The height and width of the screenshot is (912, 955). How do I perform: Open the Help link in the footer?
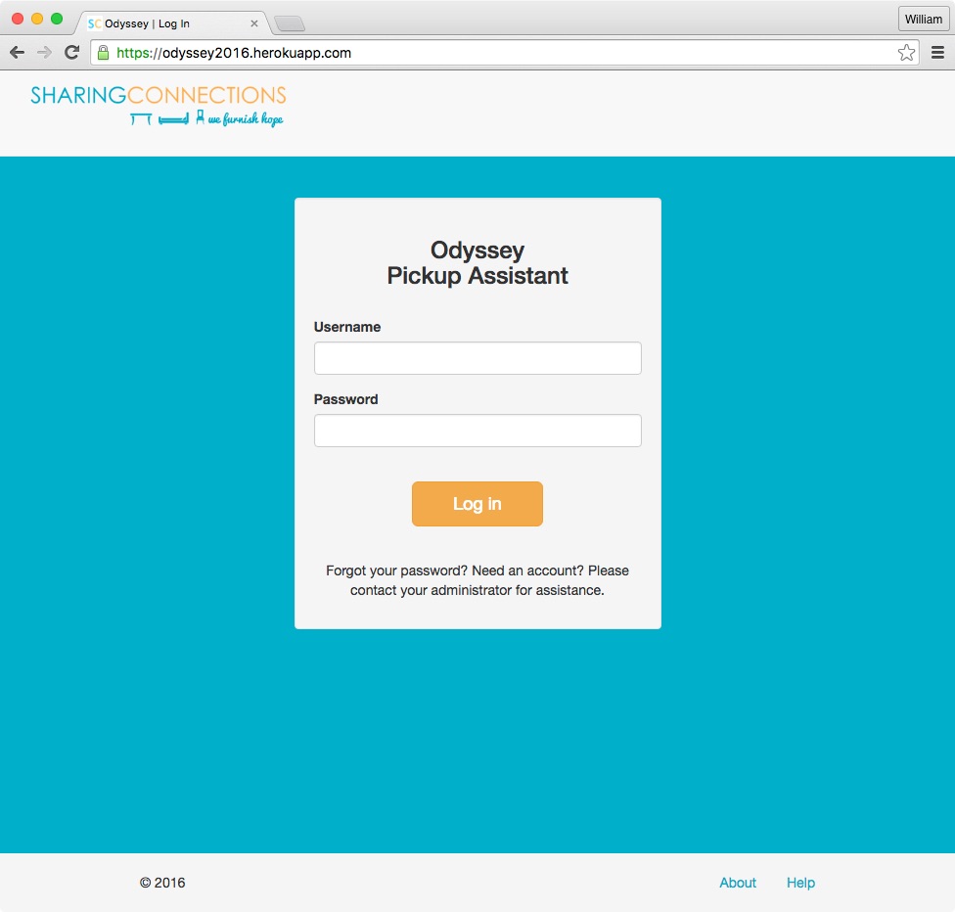(x=800, y=883)
